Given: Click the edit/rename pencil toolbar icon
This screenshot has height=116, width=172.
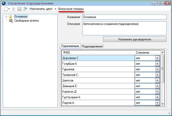Looking at the screenshot, I should (25, 9).
